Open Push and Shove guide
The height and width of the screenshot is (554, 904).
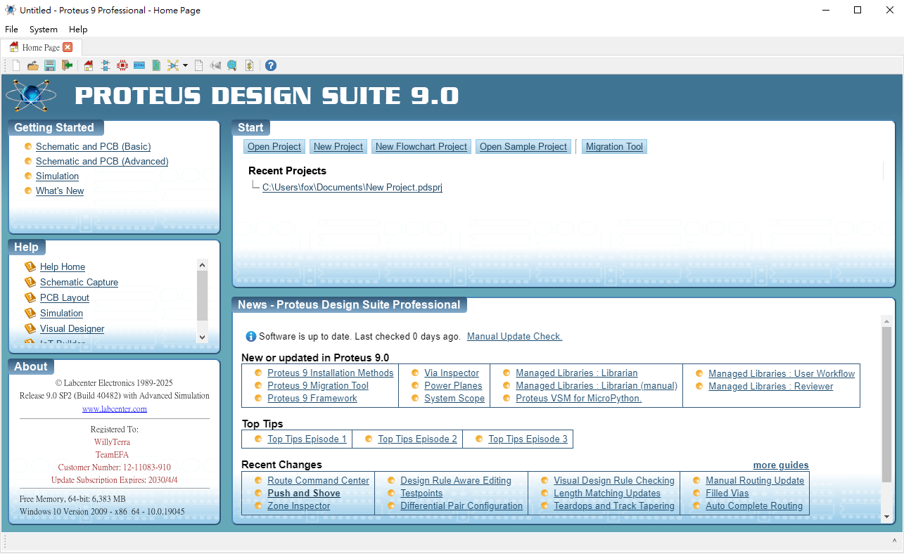[x=304, y=493]
